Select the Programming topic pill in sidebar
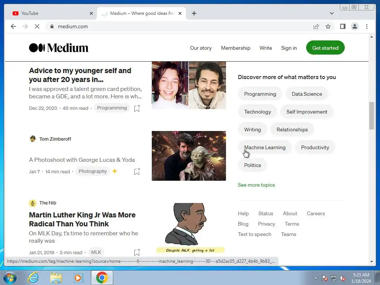380x285 pixels. coord(260,94)
